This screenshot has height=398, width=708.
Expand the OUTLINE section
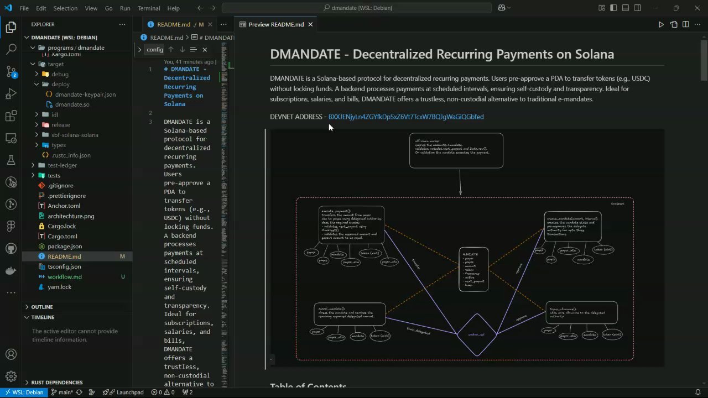click(x=42, y=307)
